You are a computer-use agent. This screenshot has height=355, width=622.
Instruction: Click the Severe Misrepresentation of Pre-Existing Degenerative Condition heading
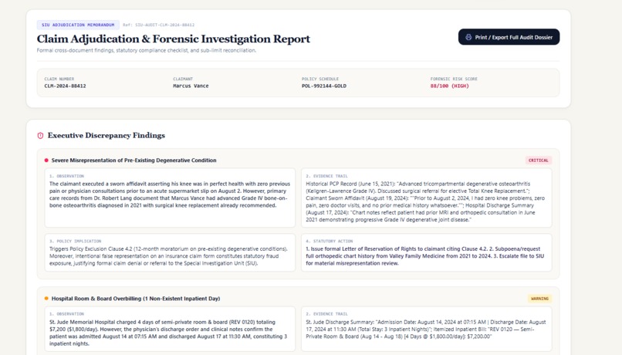[134, 161]
